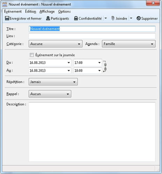The image size is (162, 174).
Task: Open the Options menu
Action: pyautogui.click(x=64, y=11)
